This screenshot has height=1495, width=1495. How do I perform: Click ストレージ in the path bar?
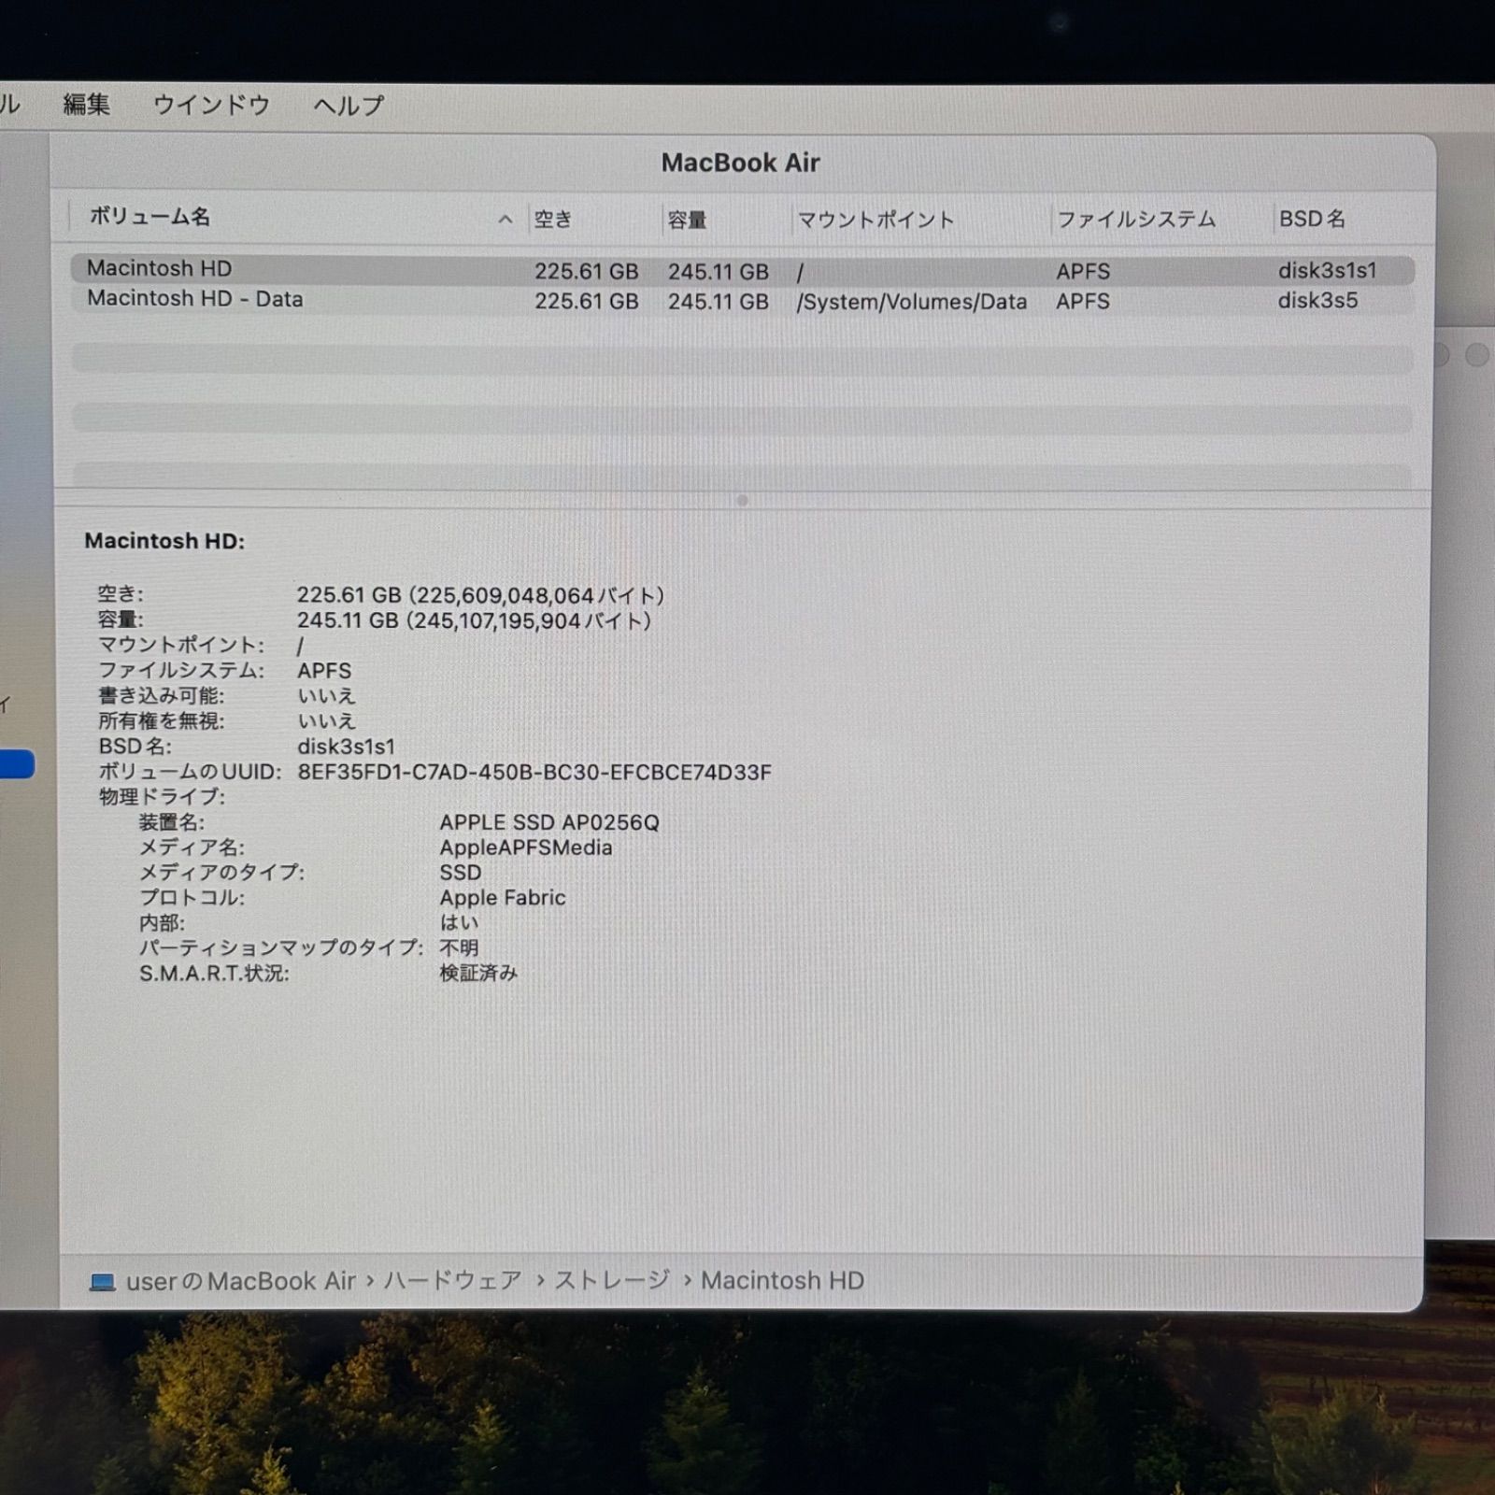(x=612, y=1280)
